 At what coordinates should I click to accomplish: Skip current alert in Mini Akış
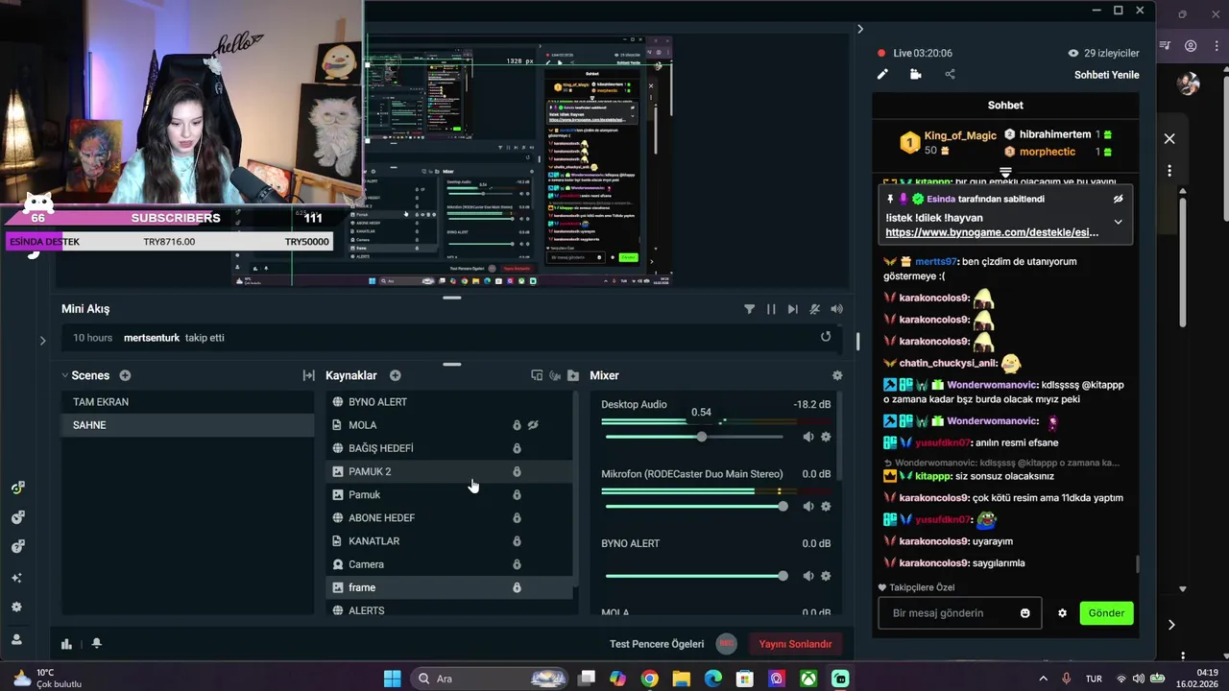792,309
